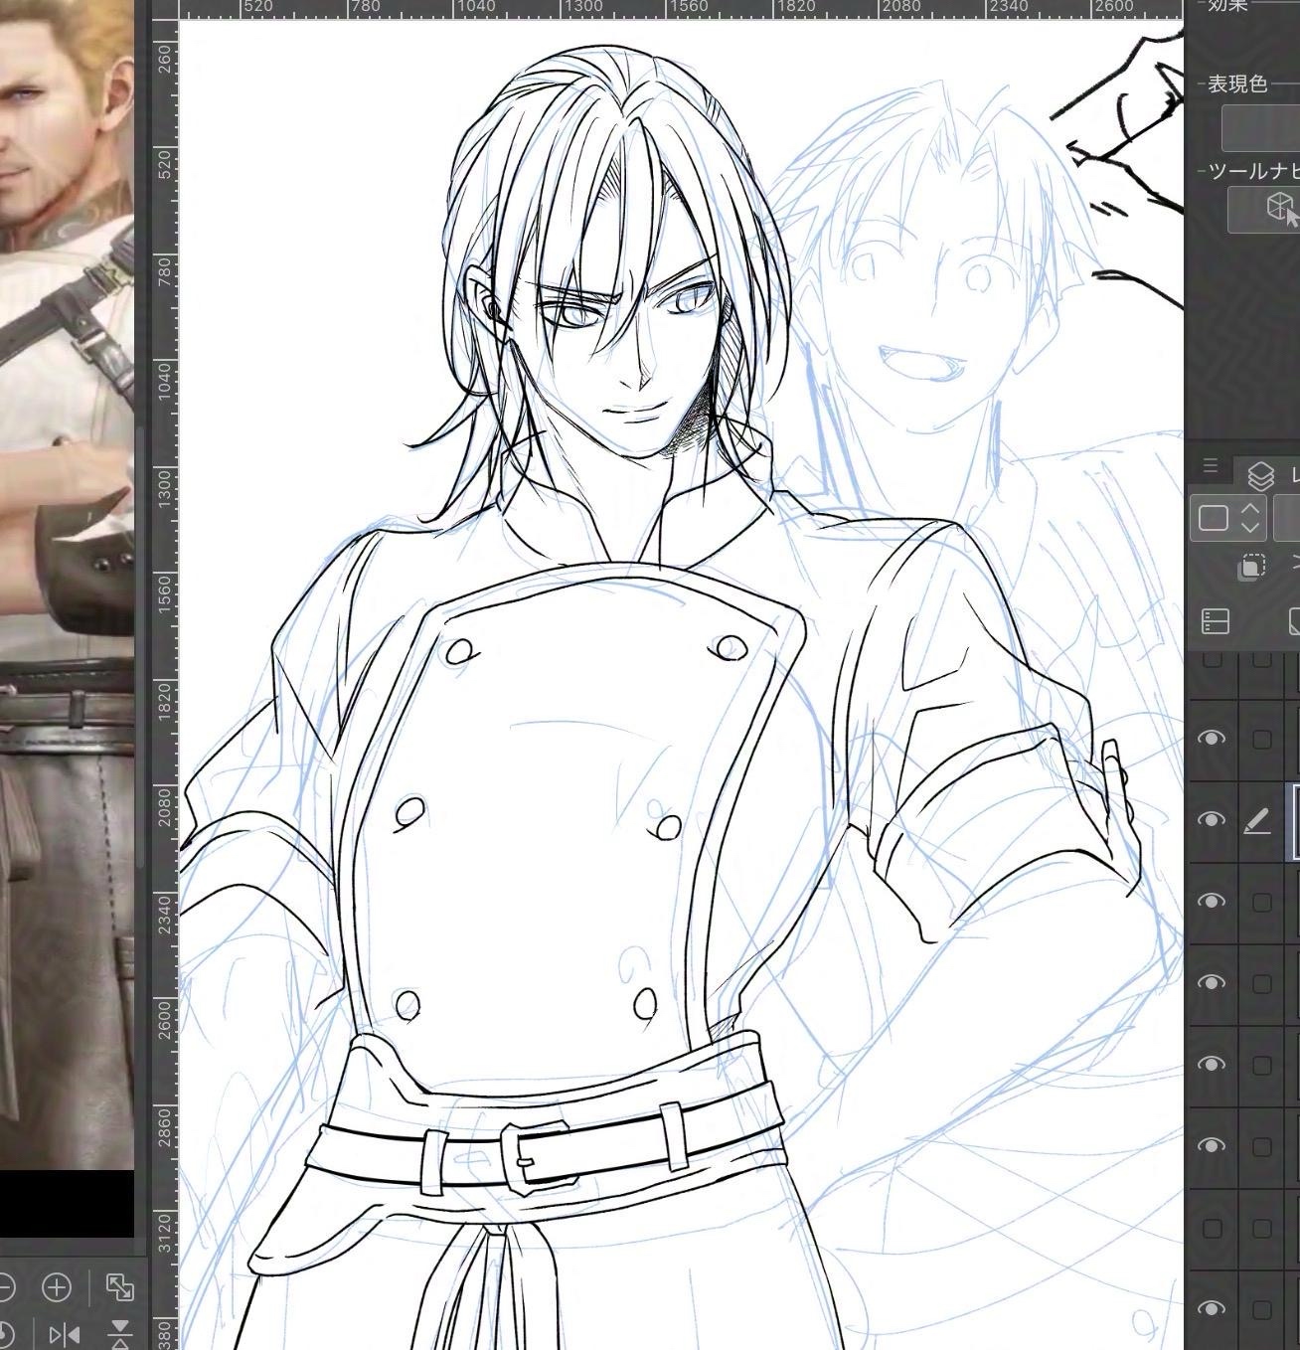Open the layer panel hamburger menu
Image resolution: width=1300 pixels, height=1350 pixels.
(1210, 465)
